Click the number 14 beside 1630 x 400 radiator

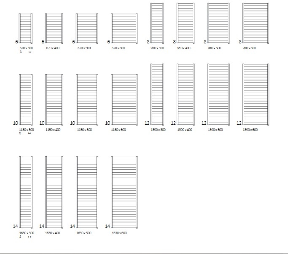pos(42,226)
